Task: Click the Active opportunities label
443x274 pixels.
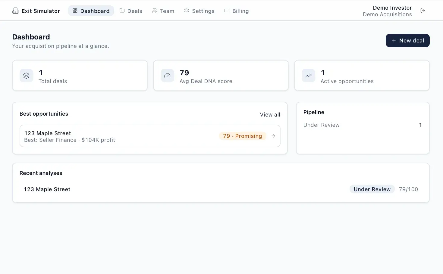Action: coord(347,81)
